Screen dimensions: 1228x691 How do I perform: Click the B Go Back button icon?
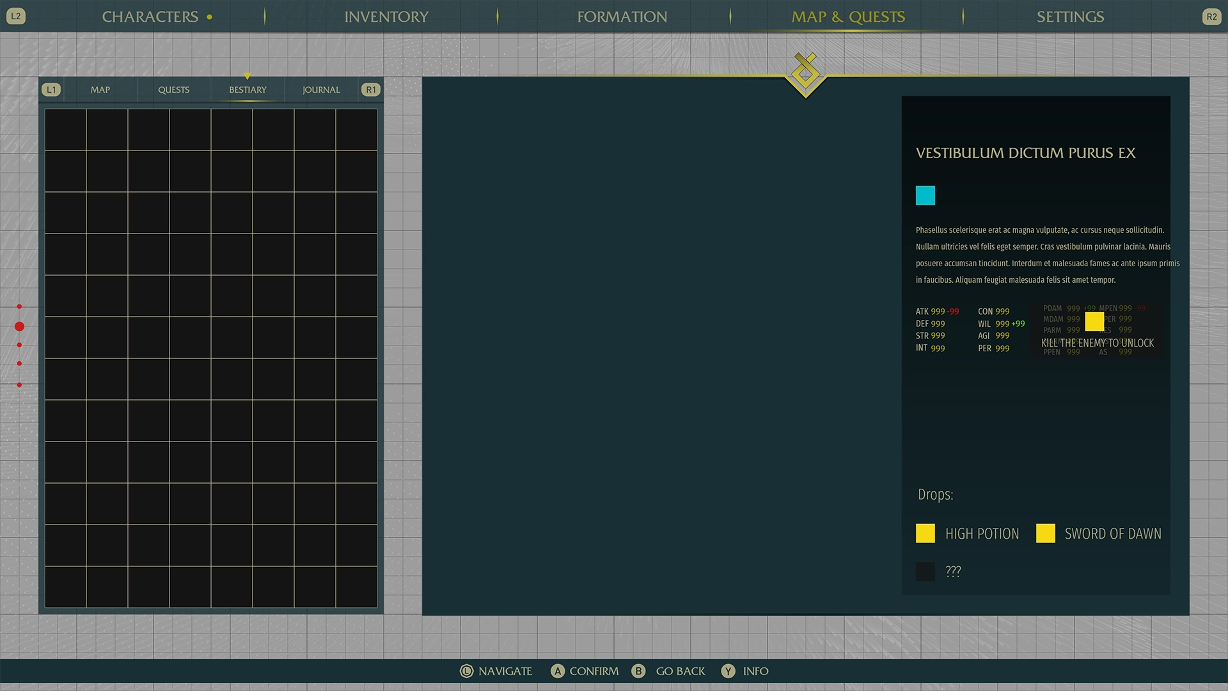[638, 671]
